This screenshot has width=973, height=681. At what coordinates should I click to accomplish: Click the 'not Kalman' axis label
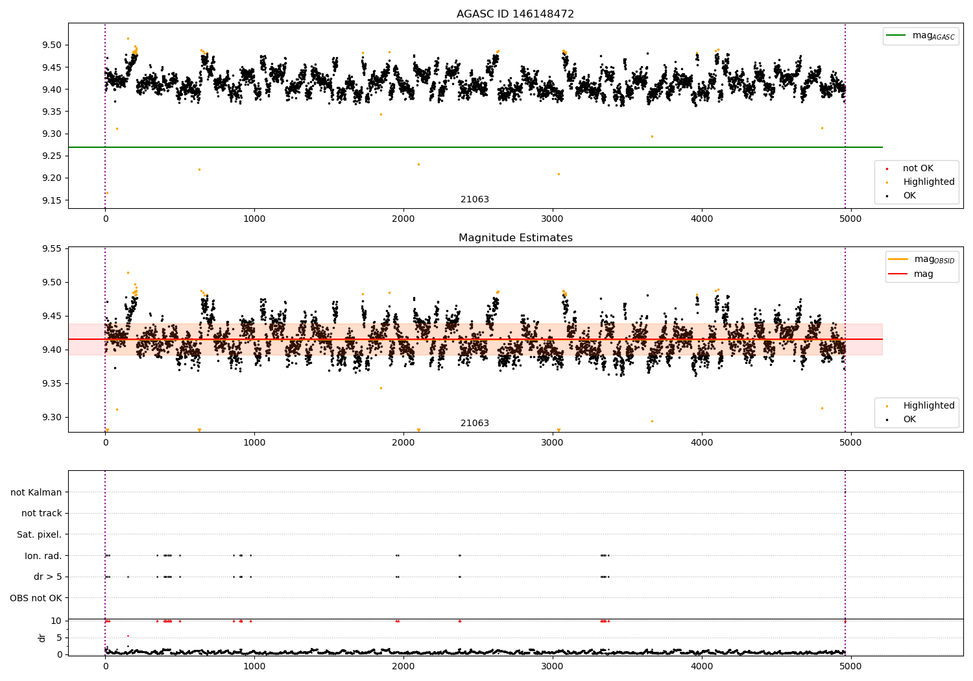click(36, 493)
